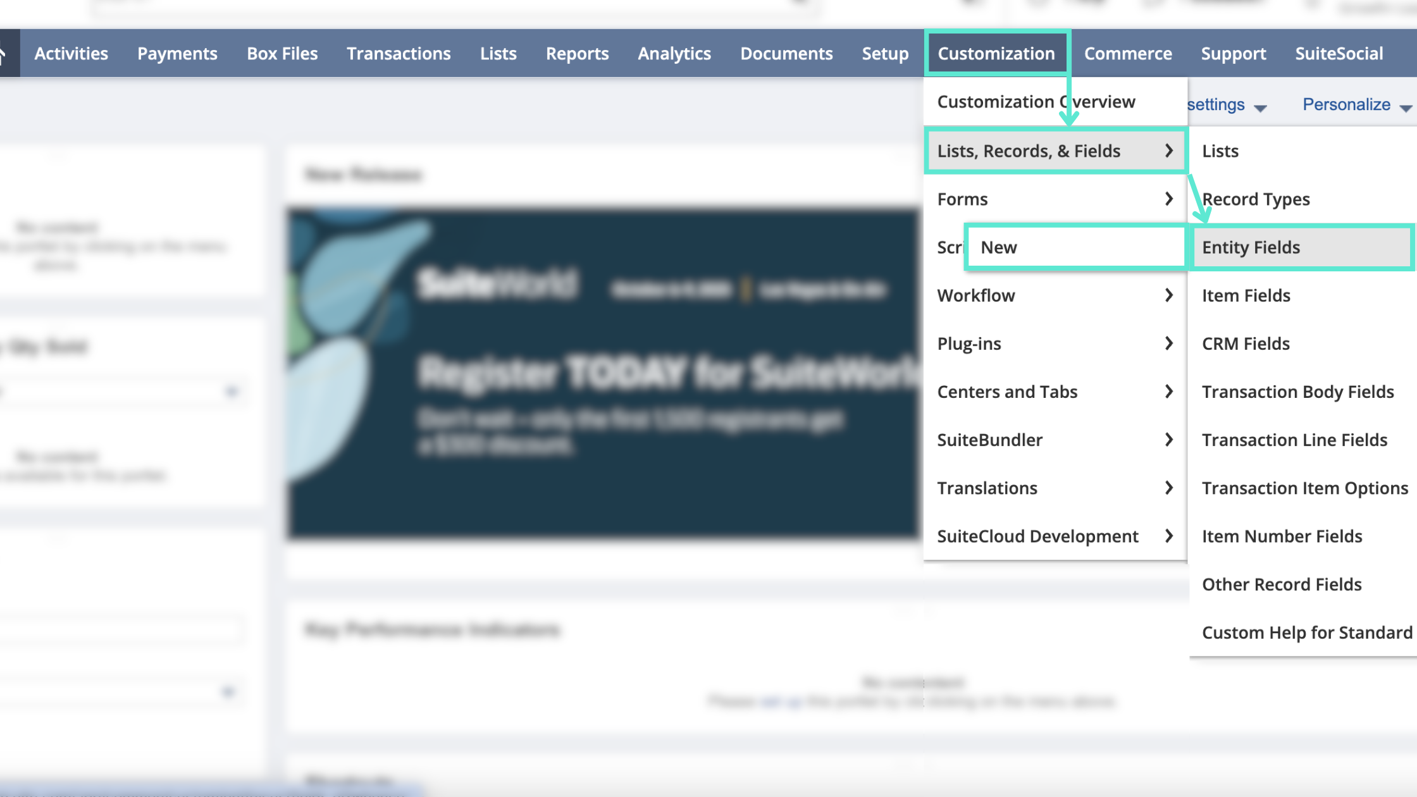This screenshot has height=797, width=1417.
Task: Open the Activities menu
Action: [71, 54]
